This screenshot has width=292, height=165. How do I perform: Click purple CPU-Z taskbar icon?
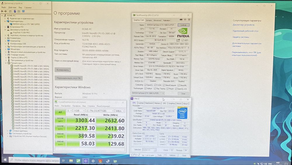86,161
